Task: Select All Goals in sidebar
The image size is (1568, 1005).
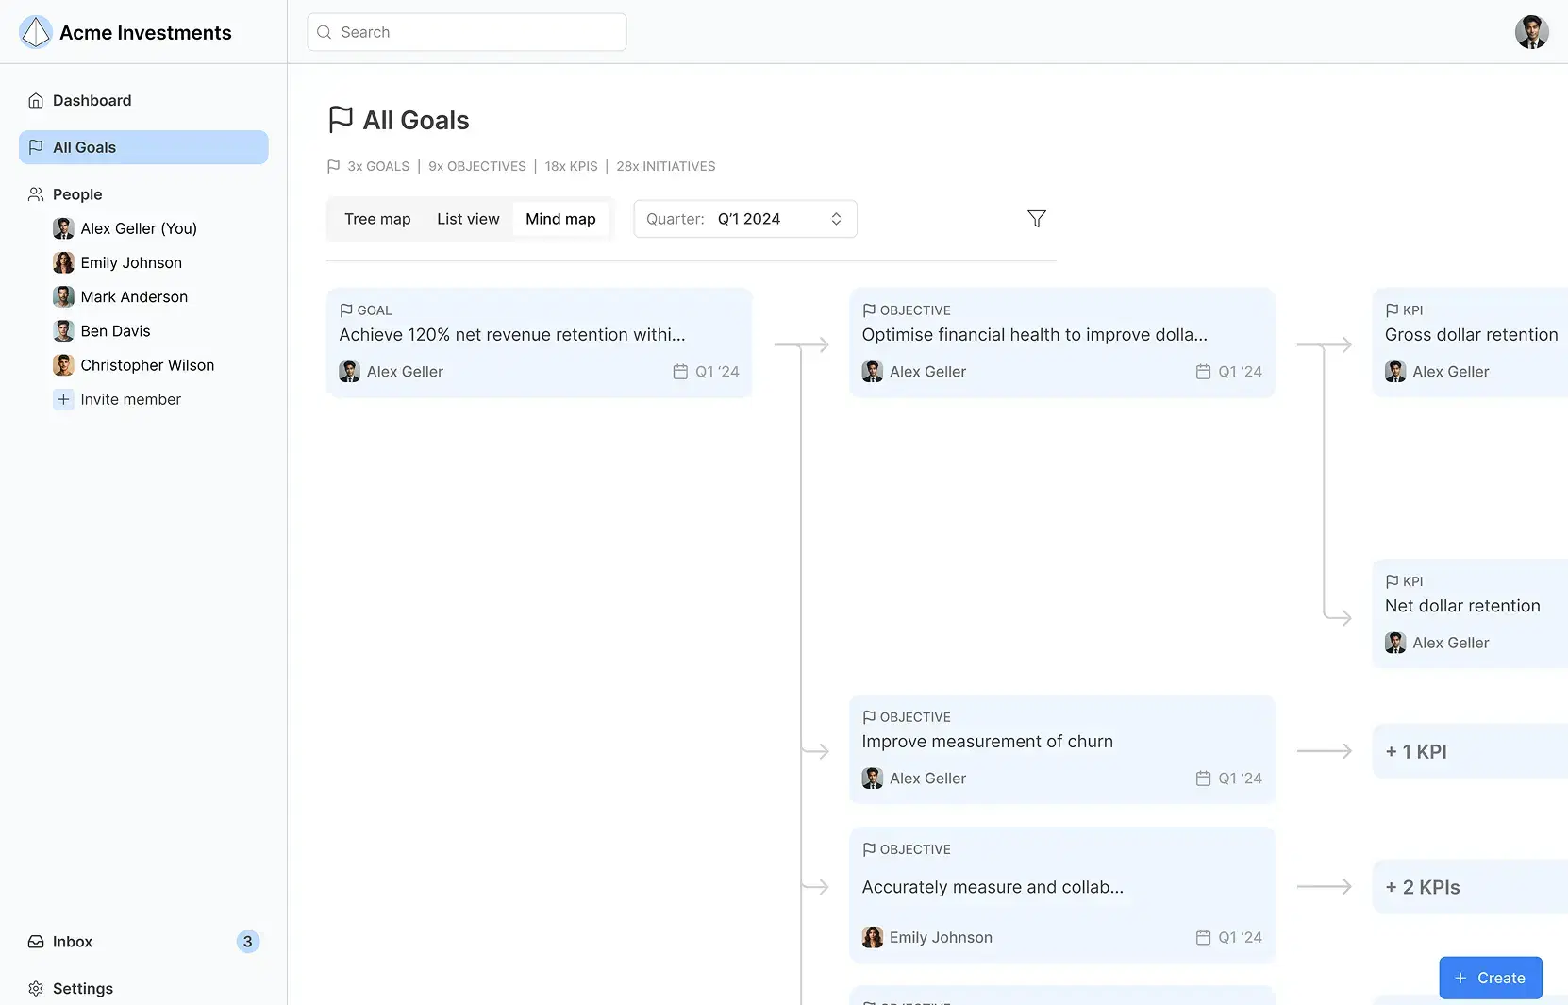Action: tap(143, 147)
